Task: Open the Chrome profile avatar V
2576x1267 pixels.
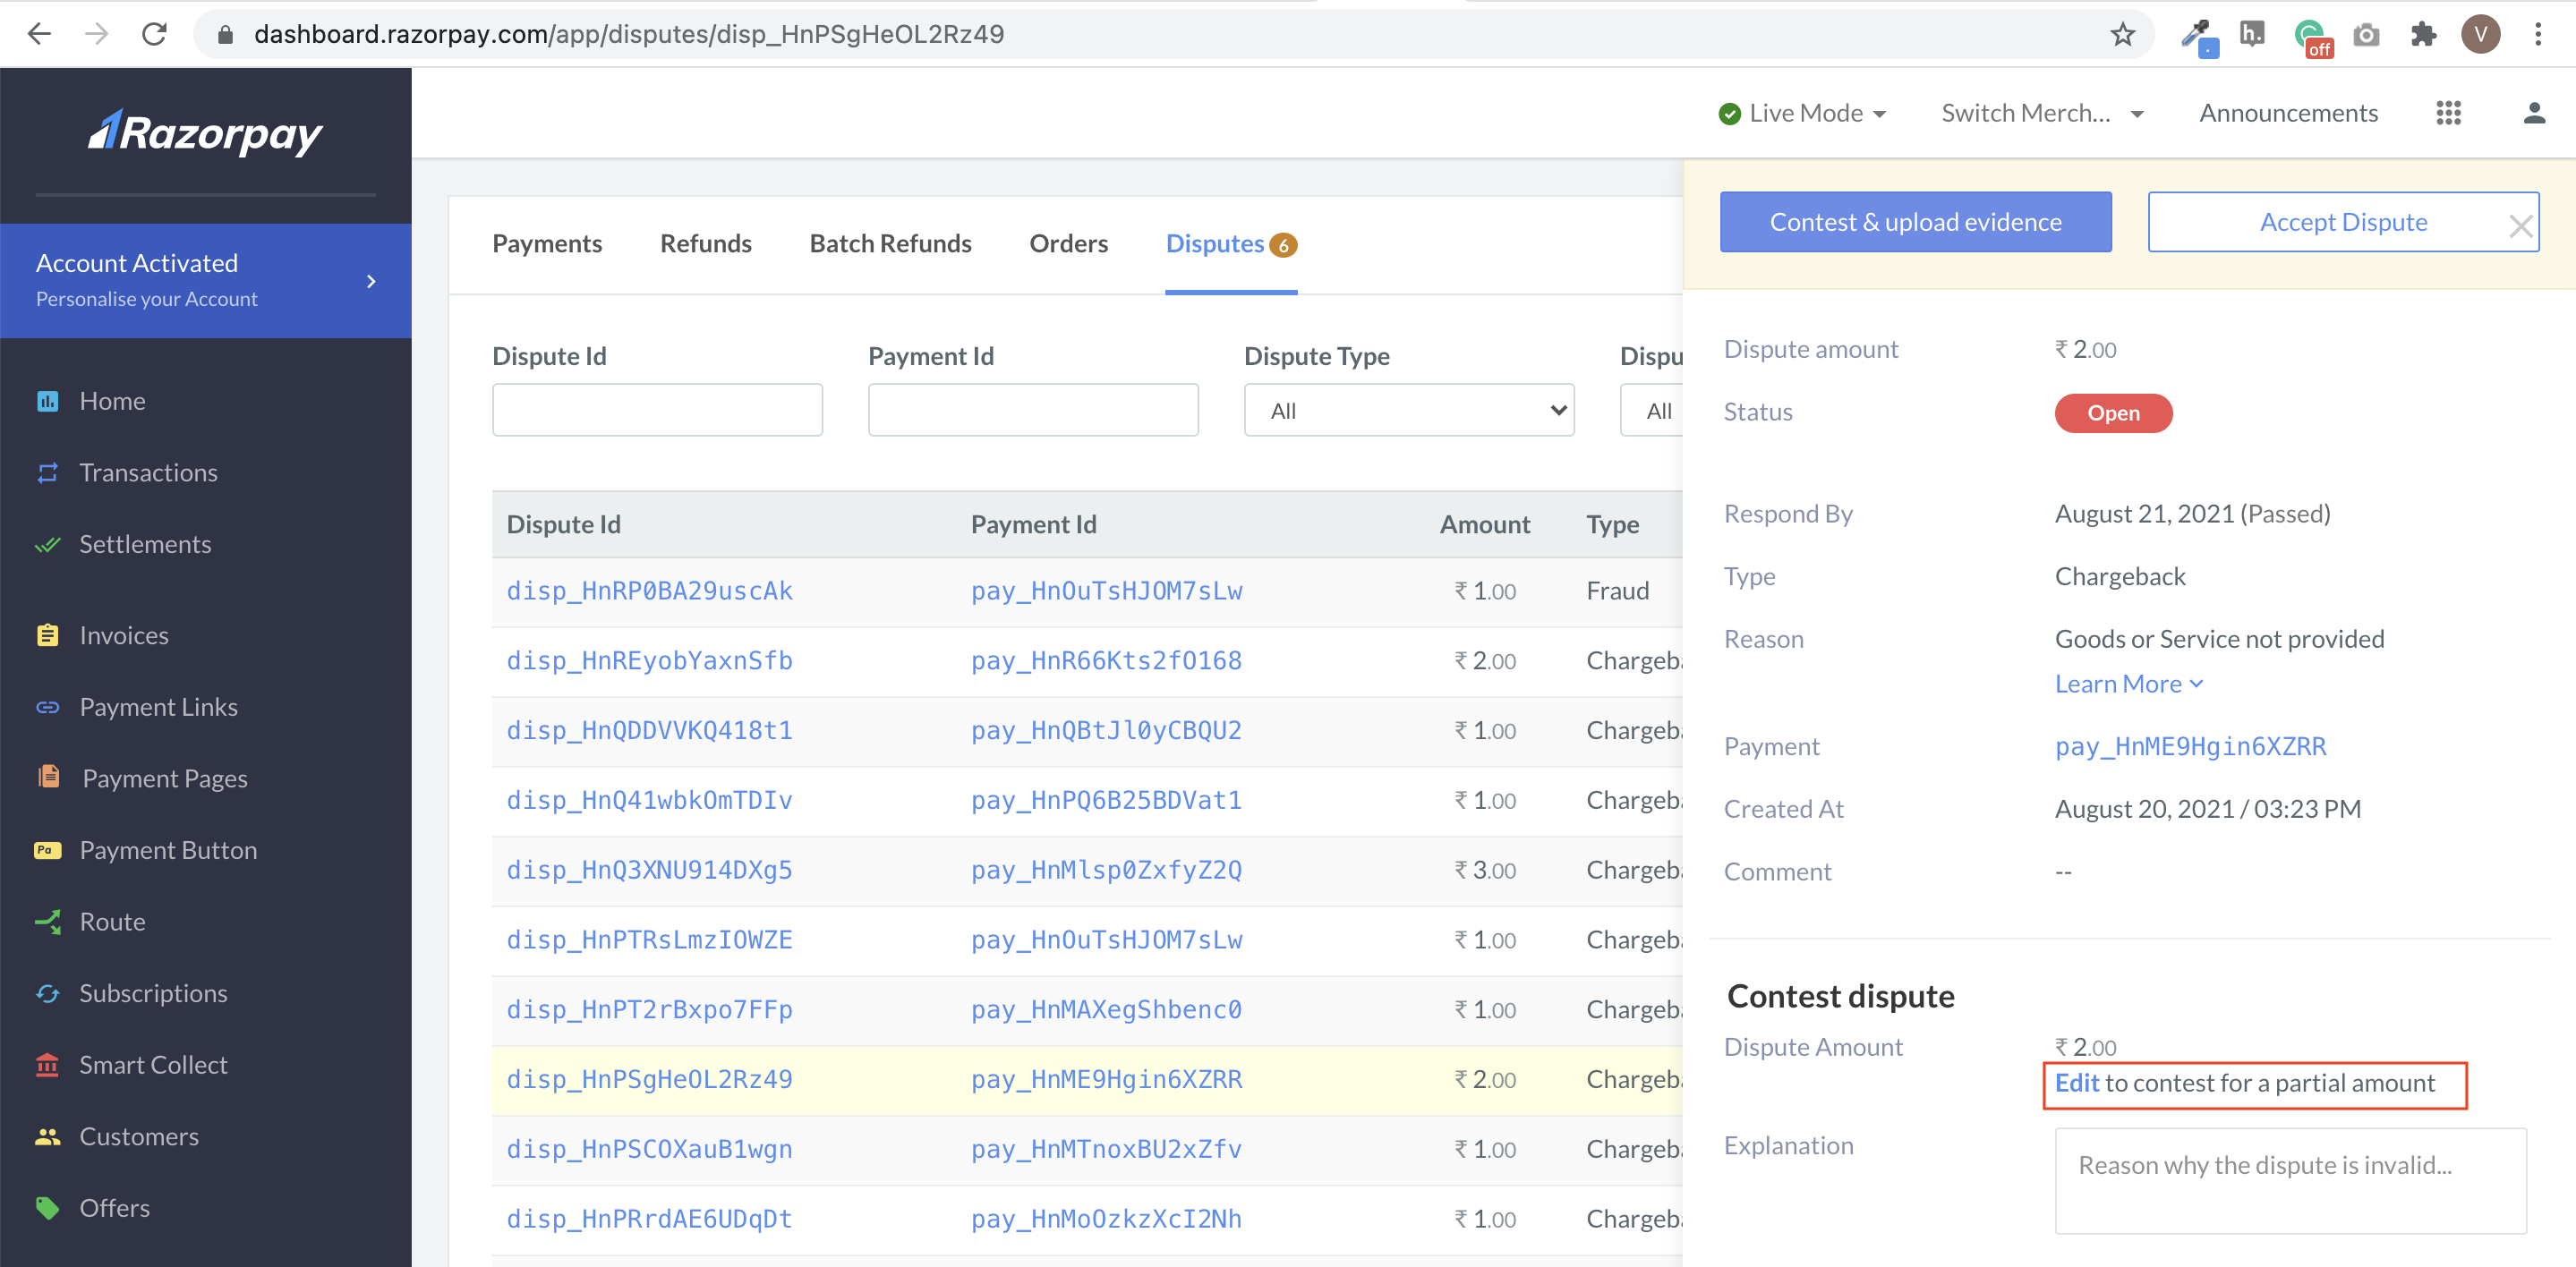Action: (x=2480, y=35)
